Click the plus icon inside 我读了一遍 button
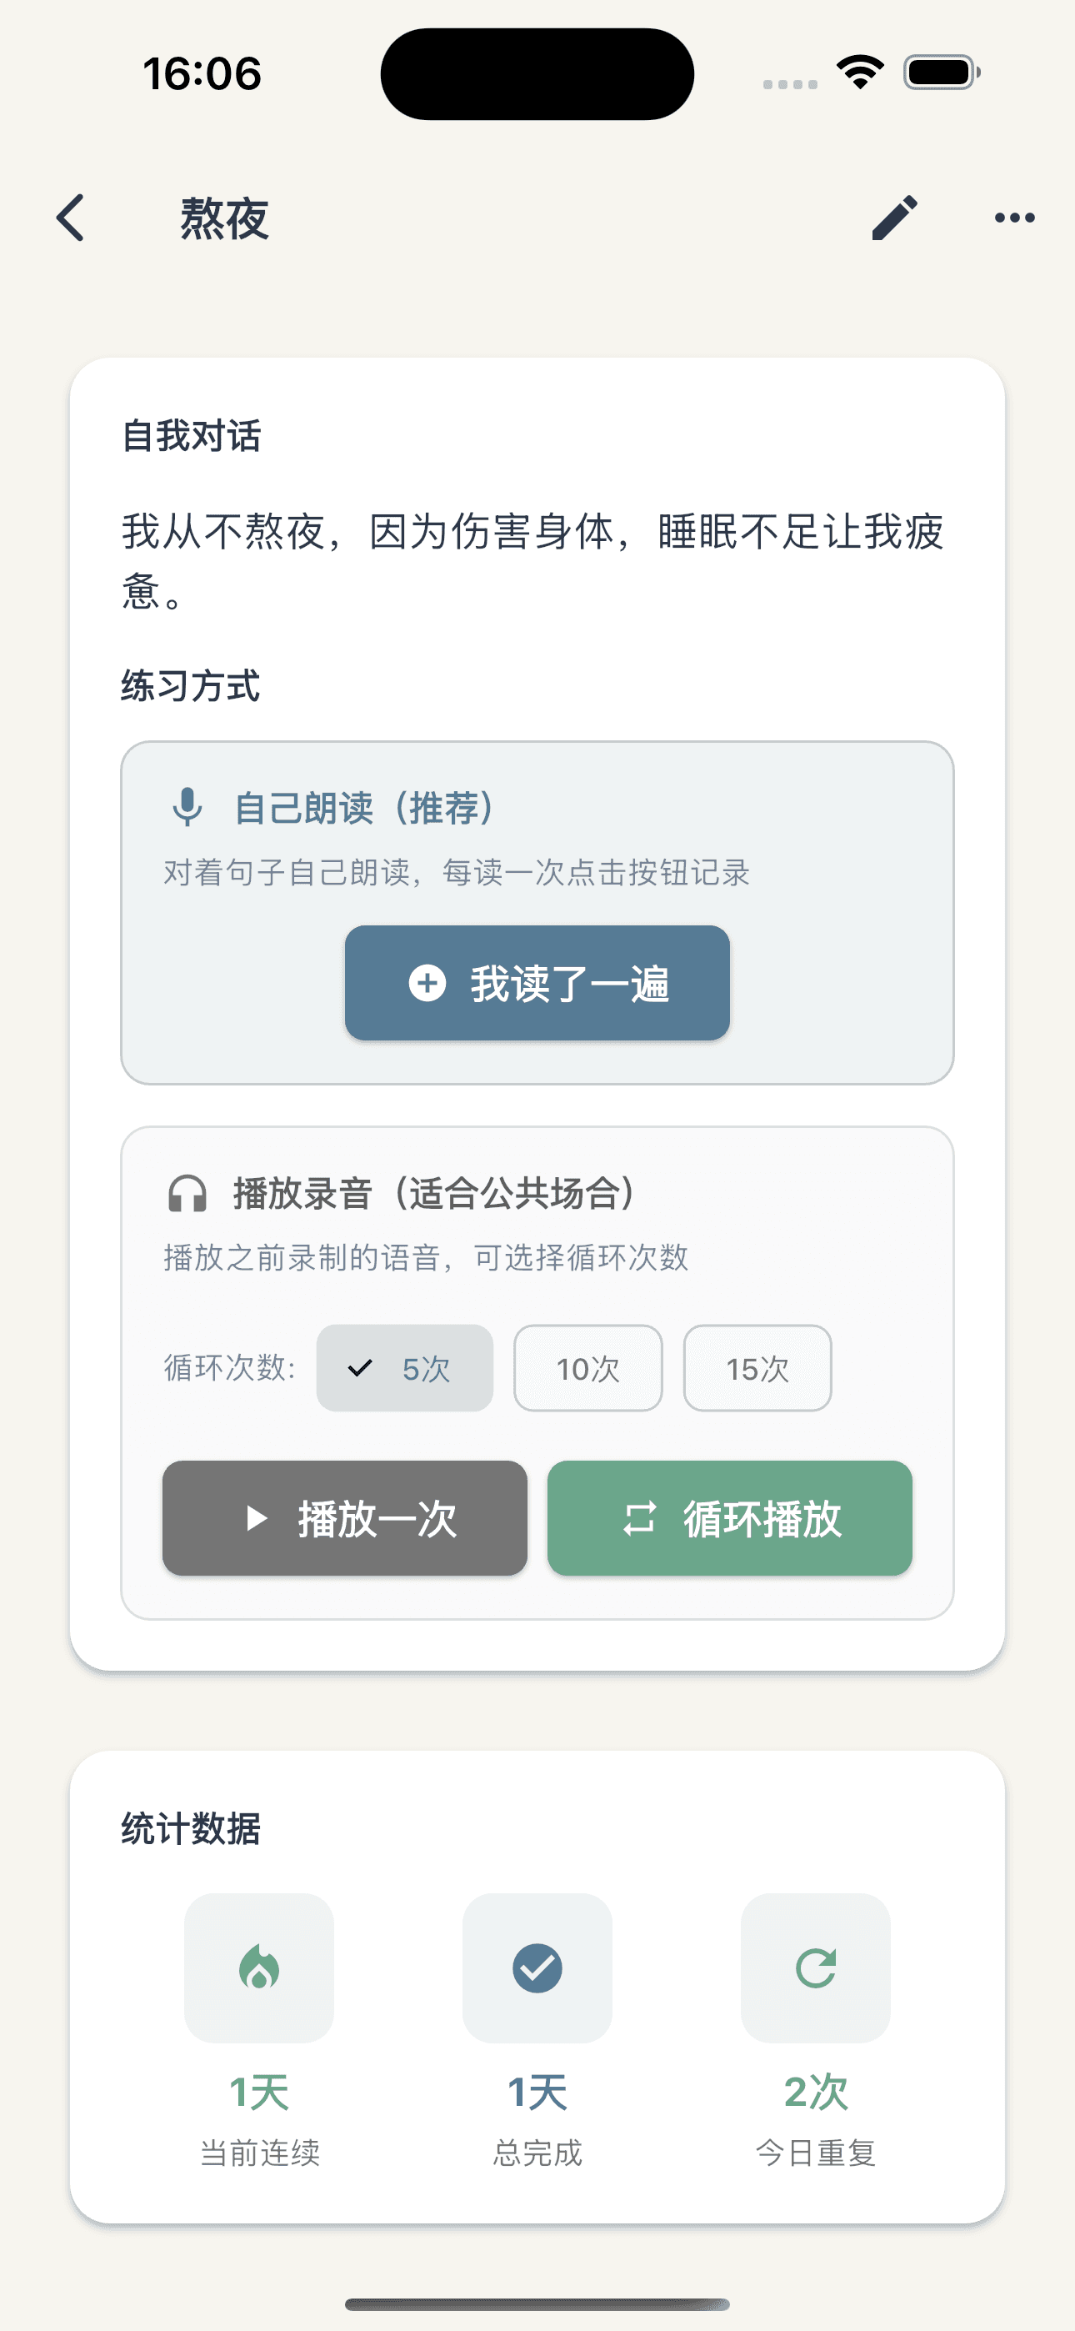The width and height of the screenshot is (1075, 2331). point(427,984)
